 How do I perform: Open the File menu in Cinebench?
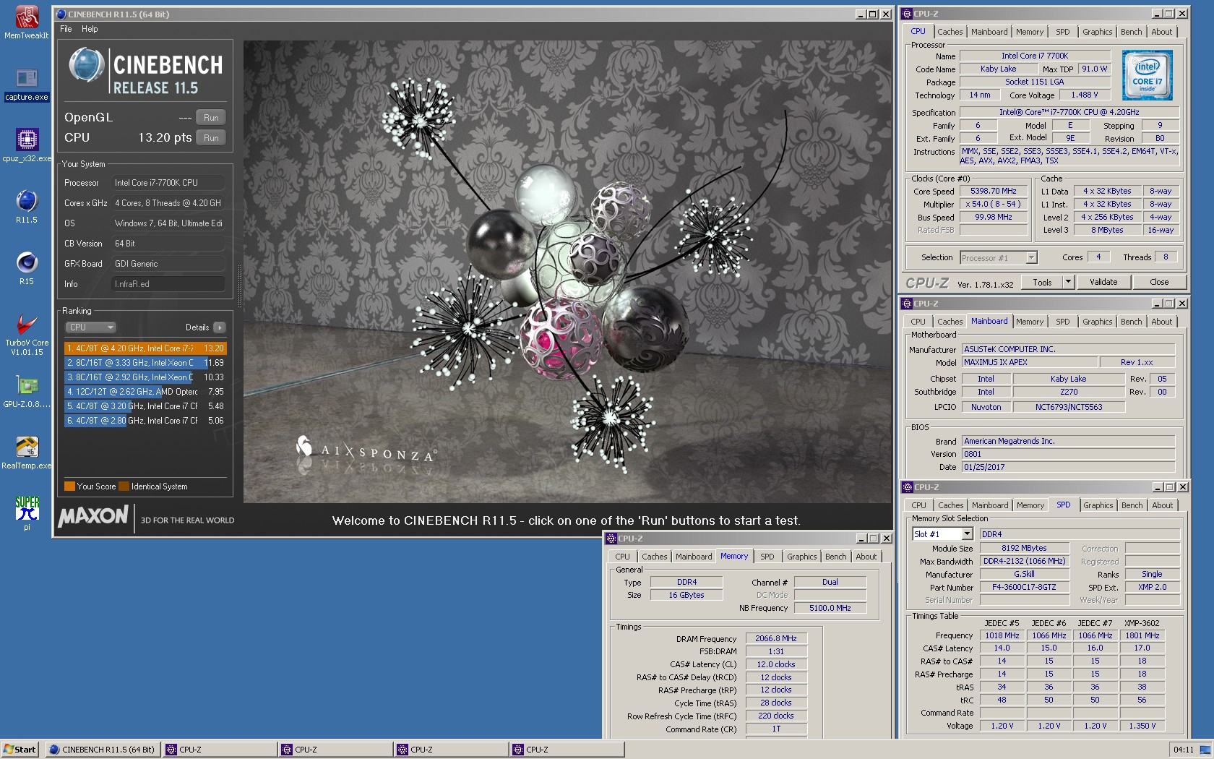[66, 29]
